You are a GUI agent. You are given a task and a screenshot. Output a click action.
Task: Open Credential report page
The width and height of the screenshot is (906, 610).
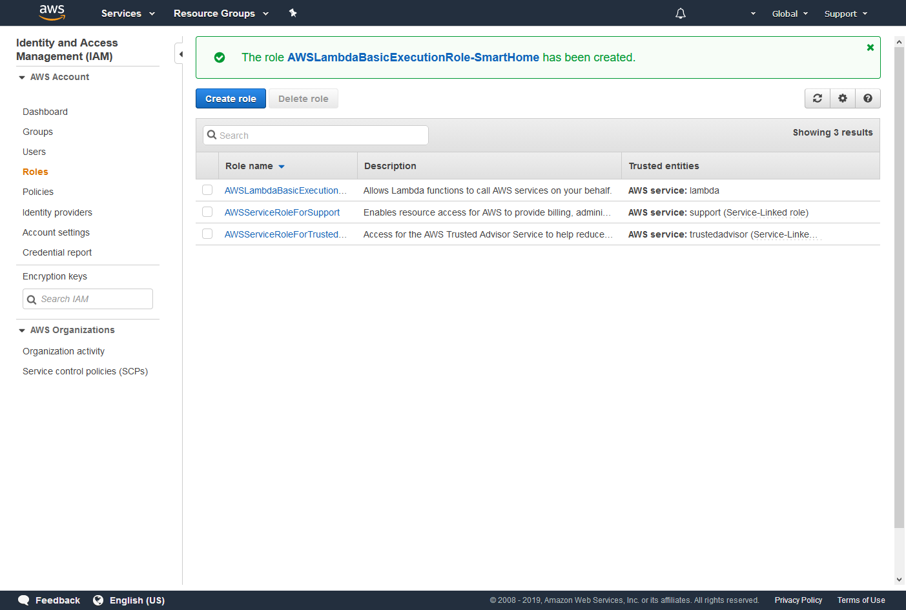(x=57, y=252)
